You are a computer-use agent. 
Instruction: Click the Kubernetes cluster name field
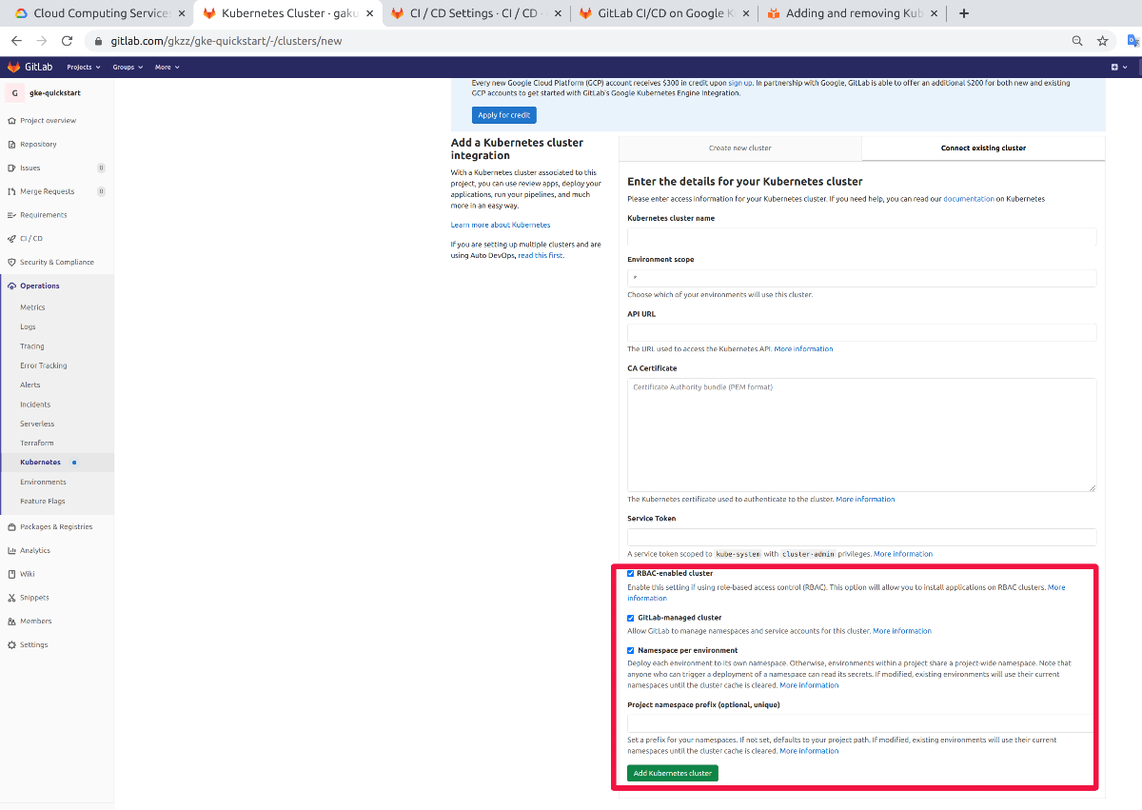tap(862, 237)
